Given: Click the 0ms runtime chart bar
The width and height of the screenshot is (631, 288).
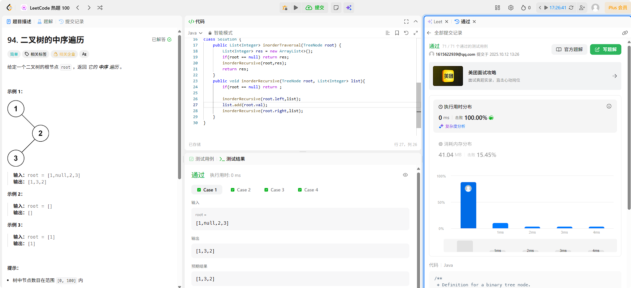Looking at the screenshot, I should tap(468, 205).
